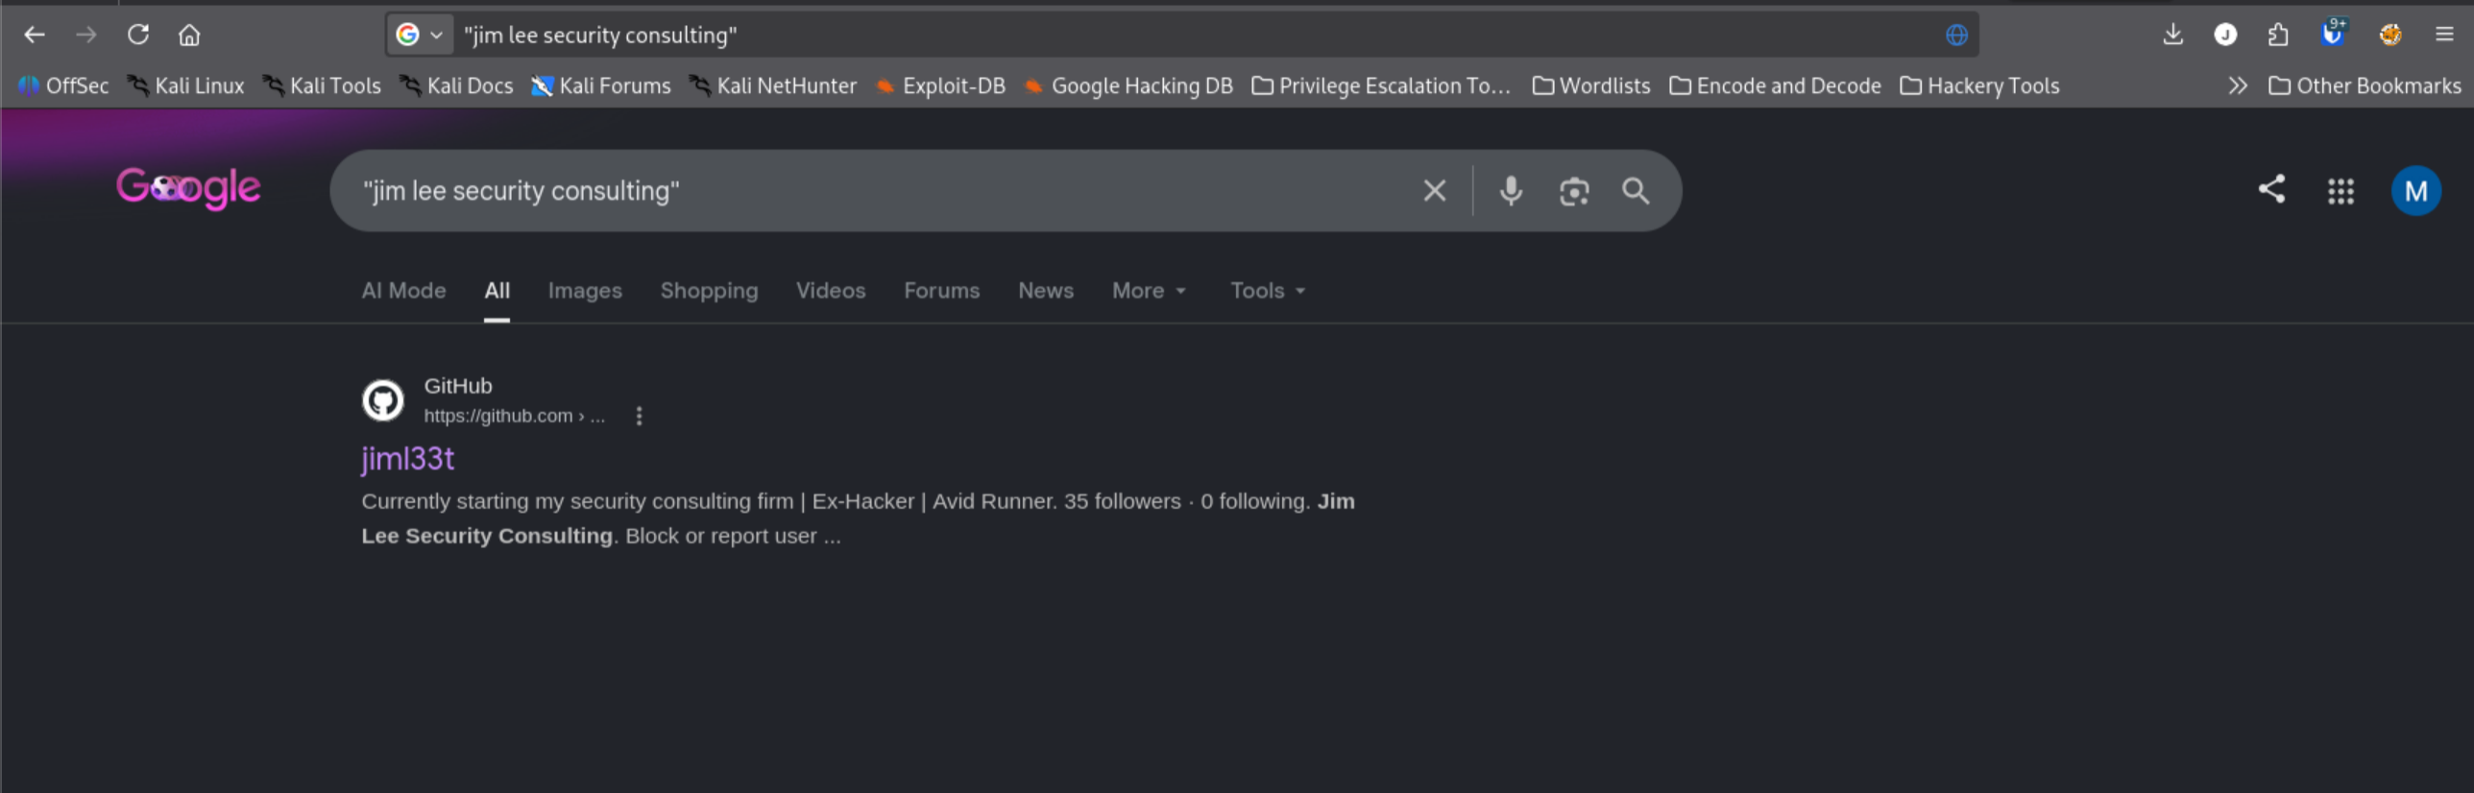Open the OffSec bookmark

[x=63, y=86]
